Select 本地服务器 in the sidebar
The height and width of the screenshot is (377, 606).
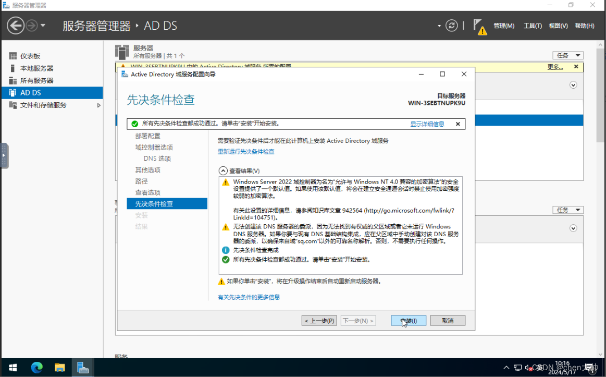point(52,68)
